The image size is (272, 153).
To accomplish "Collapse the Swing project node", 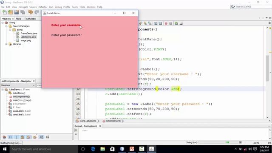I will [3, 23].
